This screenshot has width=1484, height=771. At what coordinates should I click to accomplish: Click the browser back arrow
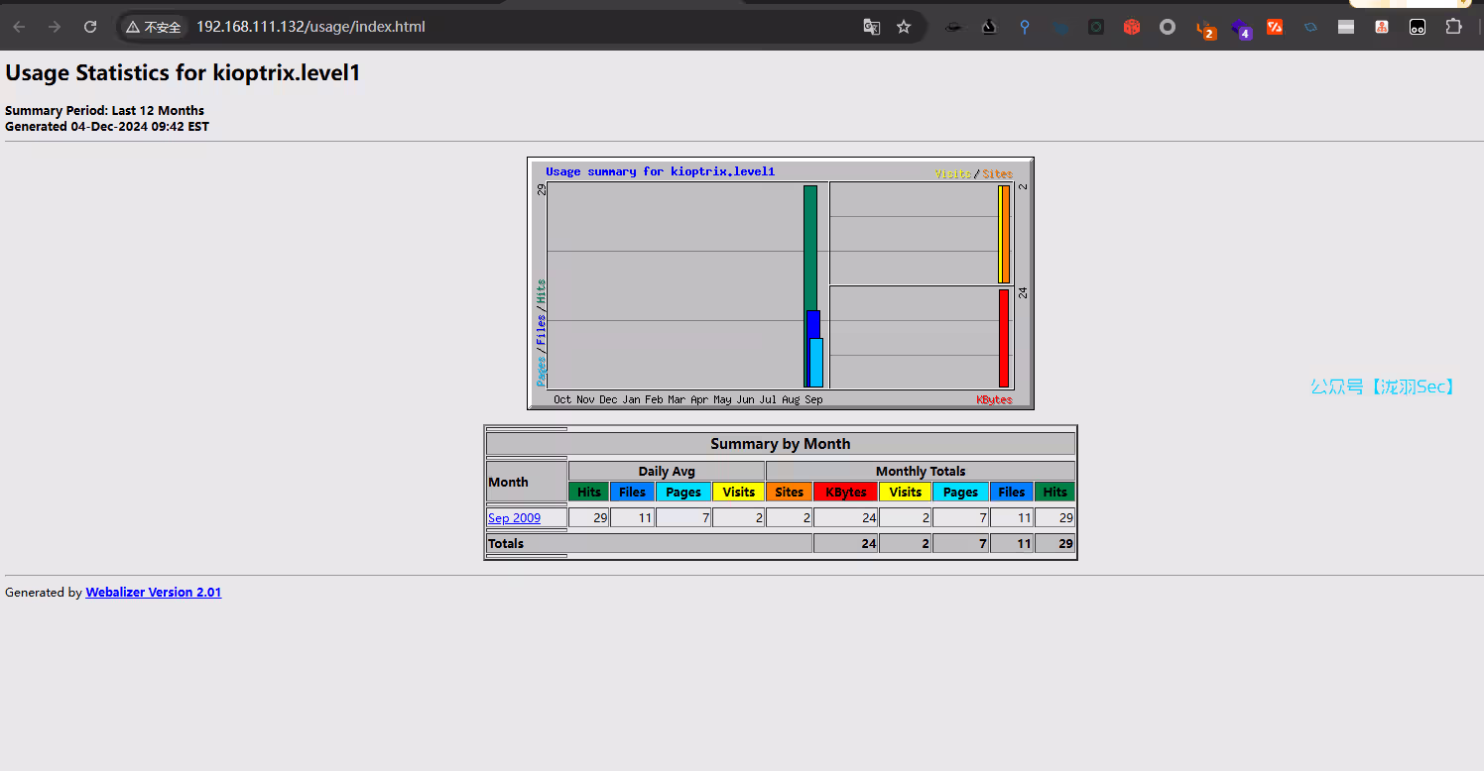[20, 27]
